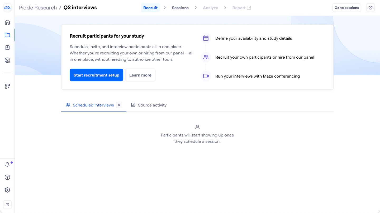Viewport: 380px width, 213px height.
Task: Switch to the Source activity tab
Action: pos(149,105)
